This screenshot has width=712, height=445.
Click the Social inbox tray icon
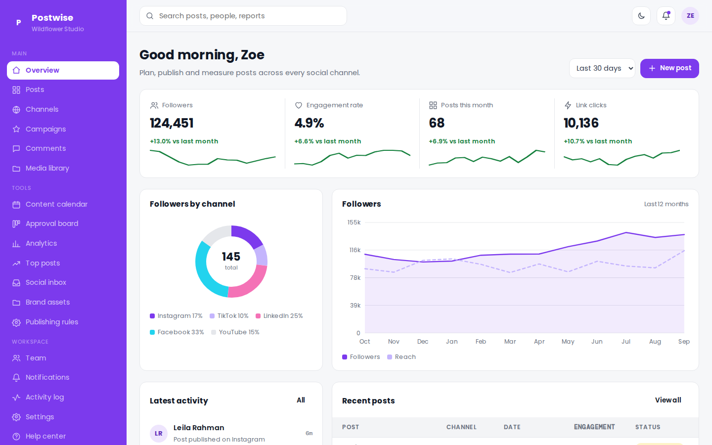point(16,283)
